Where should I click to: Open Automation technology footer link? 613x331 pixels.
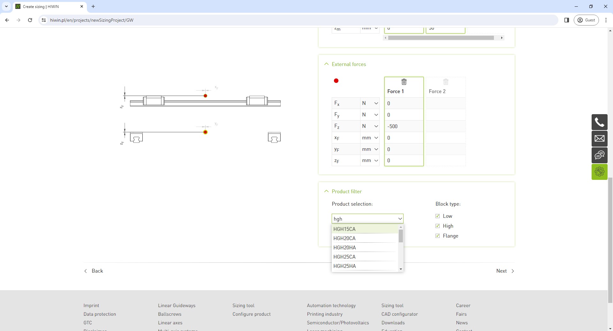(331, 305)
